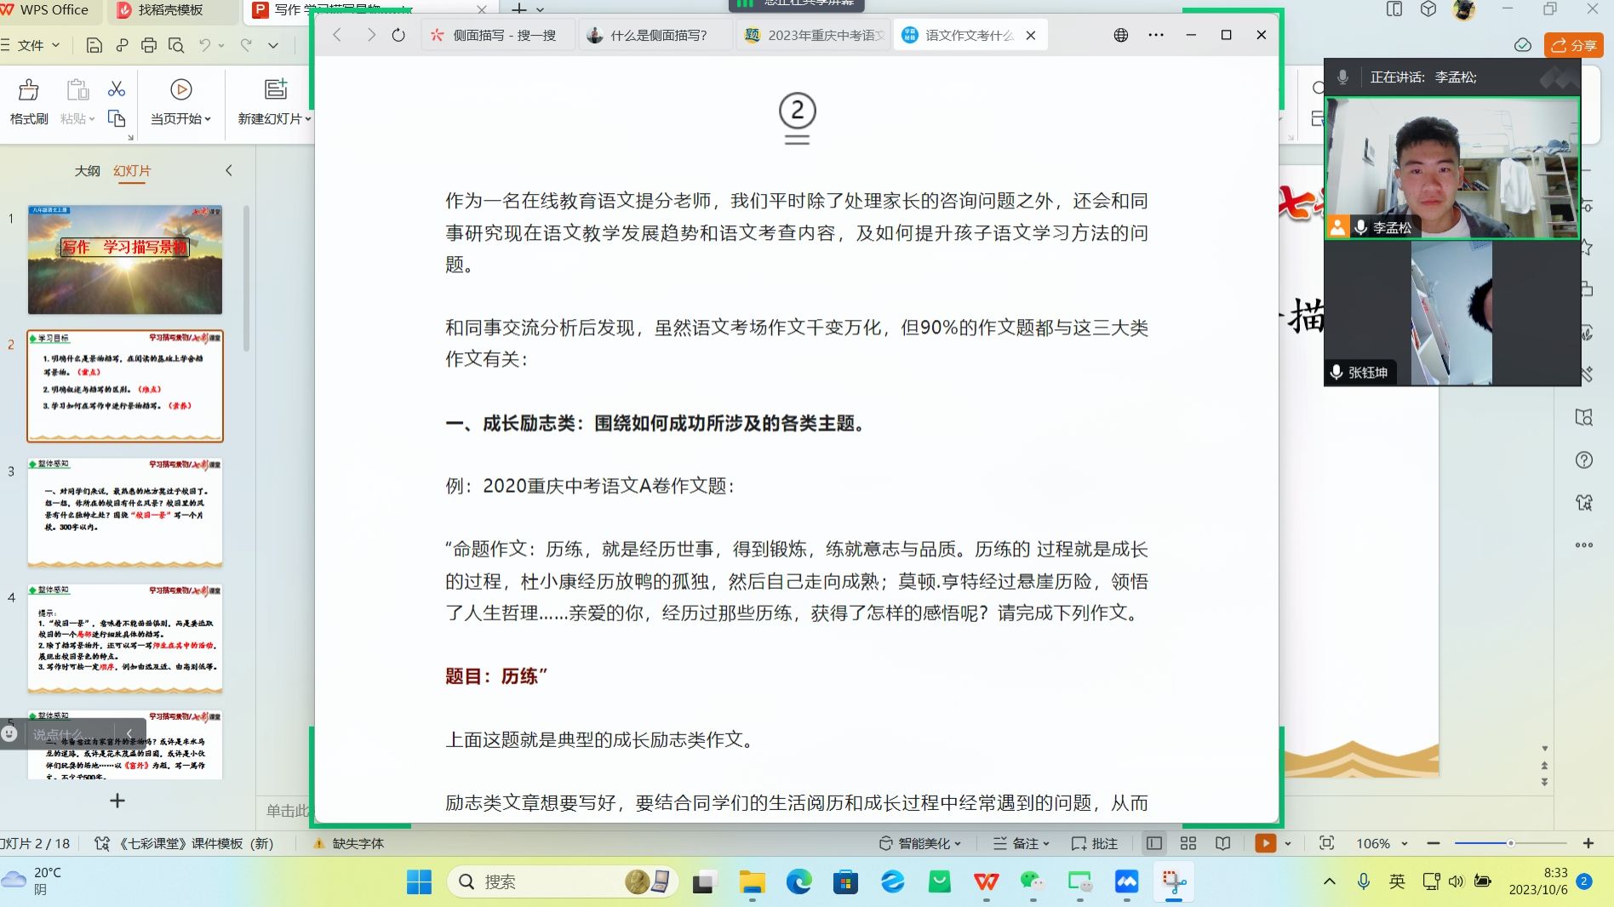Toggle normal view in status bar
This screenshot has width=1614, height=907.
point(1154,843)
